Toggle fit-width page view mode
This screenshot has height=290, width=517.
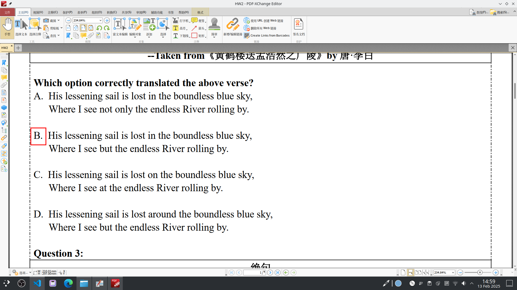83,28
